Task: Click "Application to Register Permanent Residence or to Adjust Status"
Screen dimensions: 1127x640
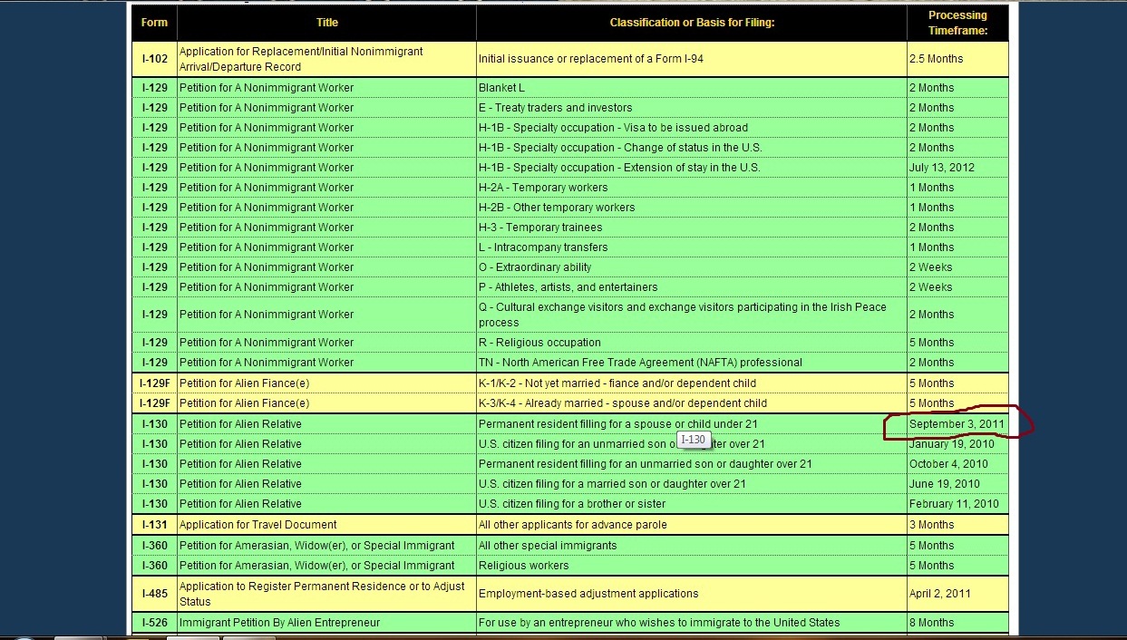Action: coord(322,594)
